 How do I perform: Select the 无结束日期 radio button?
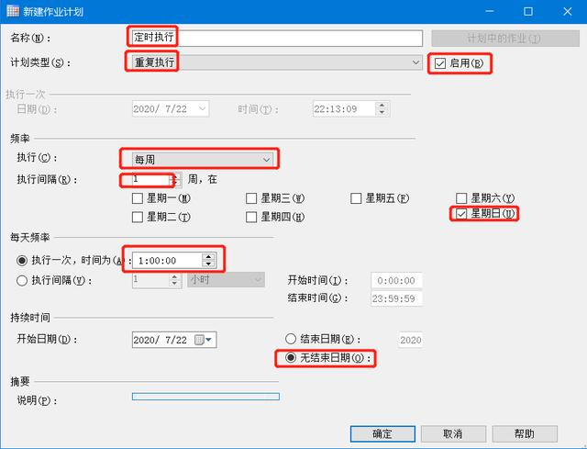pyautogui.click(x=291, y=357)
